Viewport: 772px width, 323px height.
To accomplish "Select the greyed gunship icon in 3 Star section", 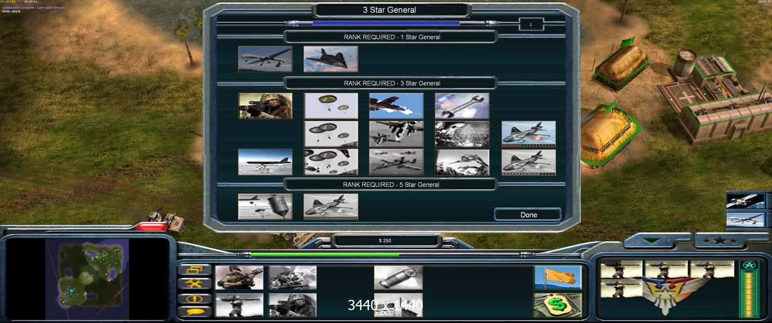I will (528, 162).
